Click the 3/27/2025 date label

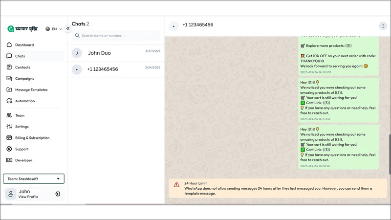(153, 51)
